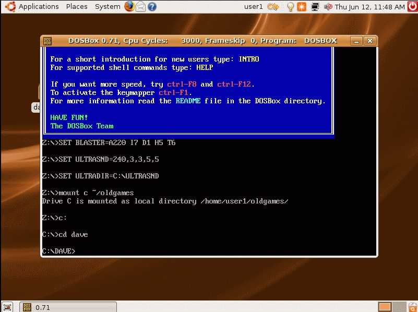
Task: Click the DOSBox icon in window title bar
Action: tap(47, 41)
